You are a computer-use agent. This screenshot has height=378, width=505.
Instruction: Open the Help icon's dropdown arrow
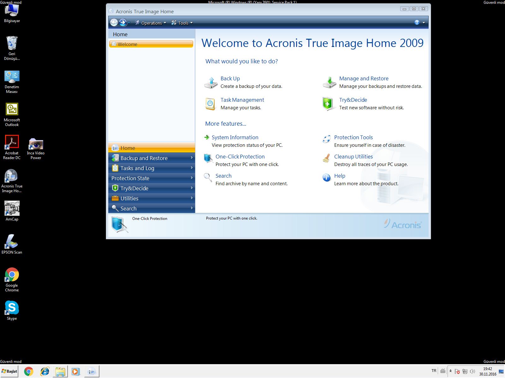424,23
